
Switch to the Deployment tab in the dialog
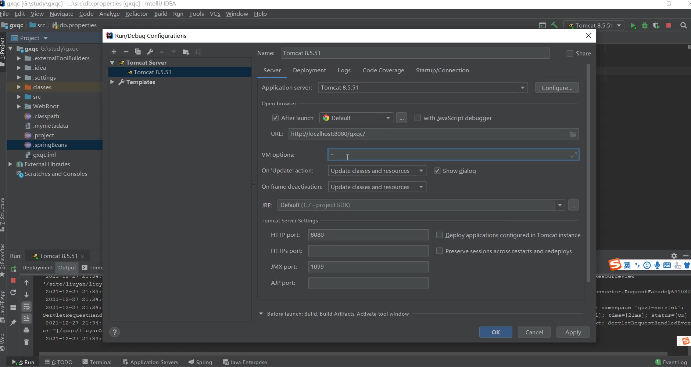tap(309, 70)
